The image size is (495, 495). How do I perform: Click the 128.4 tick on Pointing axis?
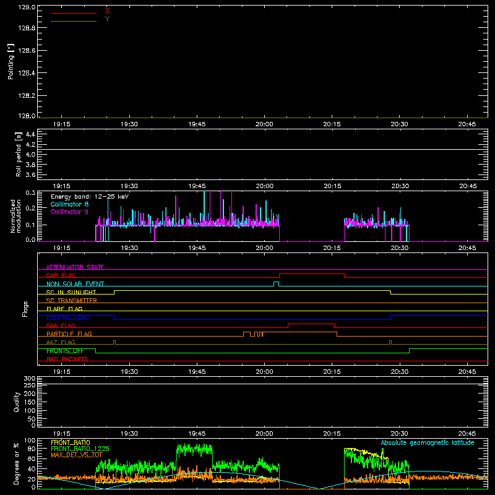click(x=27, y=73)
